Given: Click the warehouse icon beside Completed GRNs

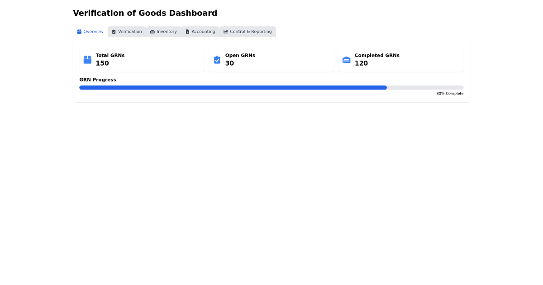Looking at the screenshot, I should click(347, 60).
